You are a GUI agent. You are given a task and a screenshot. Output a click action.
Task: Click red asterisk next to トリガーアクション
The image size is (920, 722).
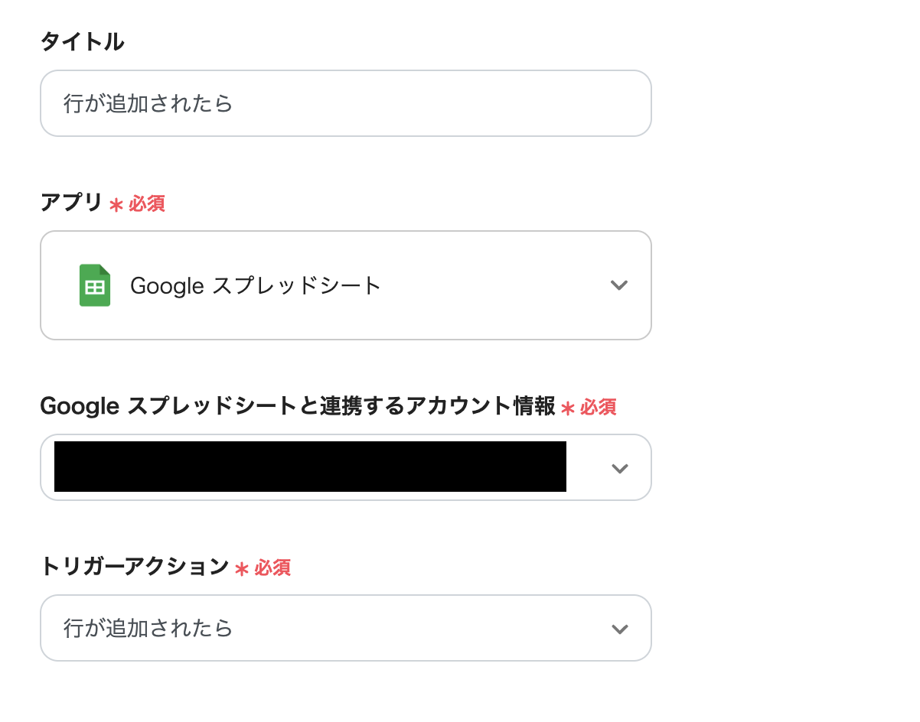pos(242,569)
